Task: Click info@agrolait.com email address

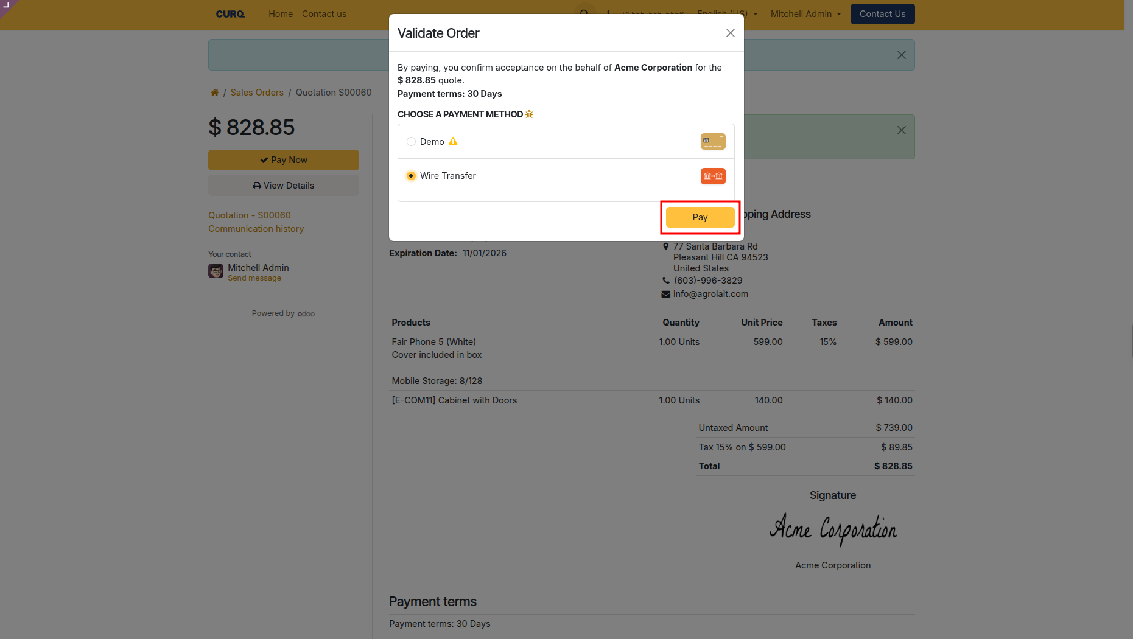Action: point(710,294)
